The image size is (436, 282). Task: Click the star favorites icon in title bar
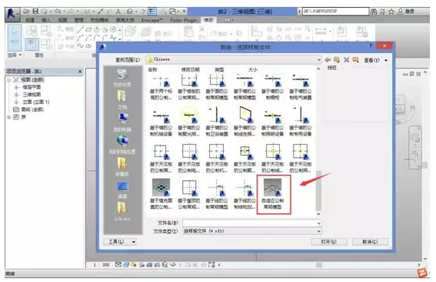(x=391, y=12)
